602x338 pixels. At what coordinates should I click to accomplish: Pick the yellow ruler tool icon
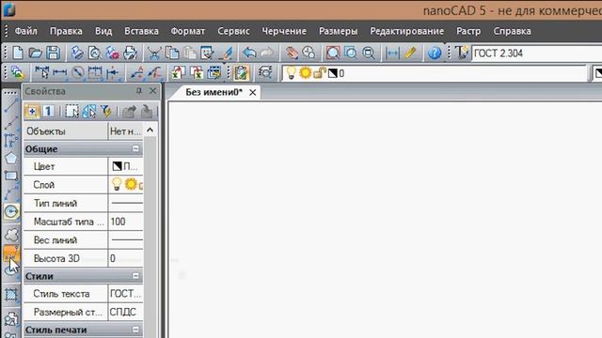pyautogui.click(x=410, y=53)
